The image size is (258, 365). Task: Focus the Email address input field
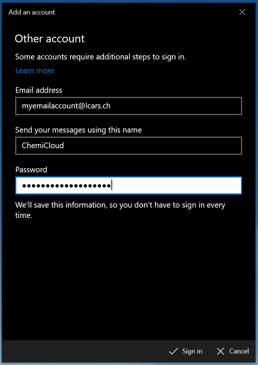(129, 106)
